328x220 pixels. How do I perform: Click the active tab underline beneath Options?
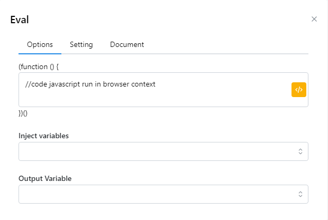pyautogui.click(x=40, y=53)
